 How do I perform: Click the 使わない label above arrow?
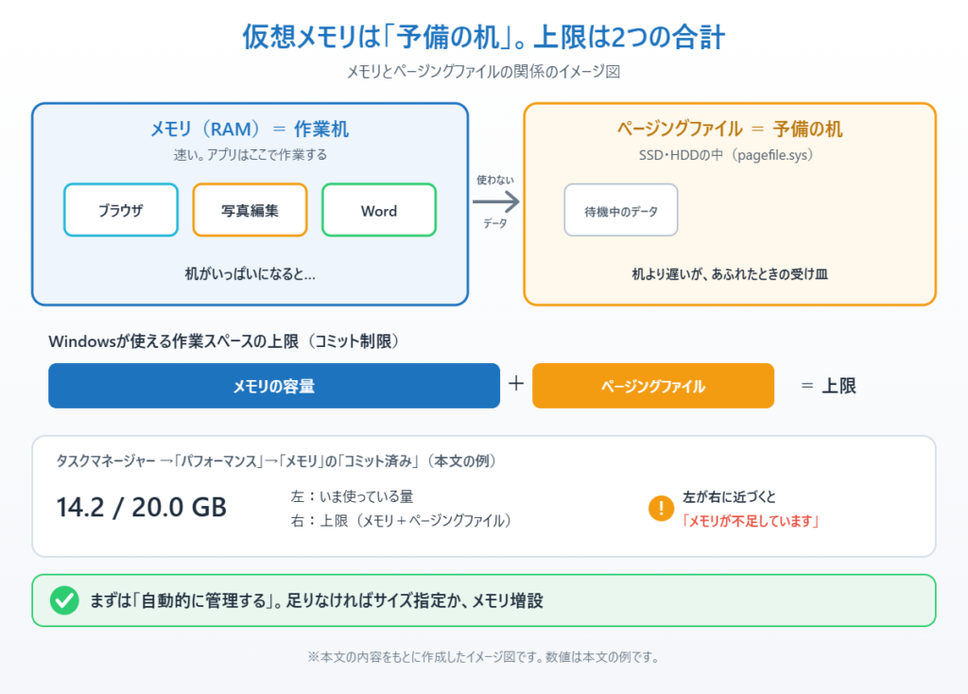click(x=495, y=180)
